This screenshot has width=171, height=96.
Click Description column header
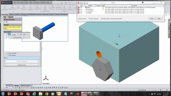tap(134, 6)
